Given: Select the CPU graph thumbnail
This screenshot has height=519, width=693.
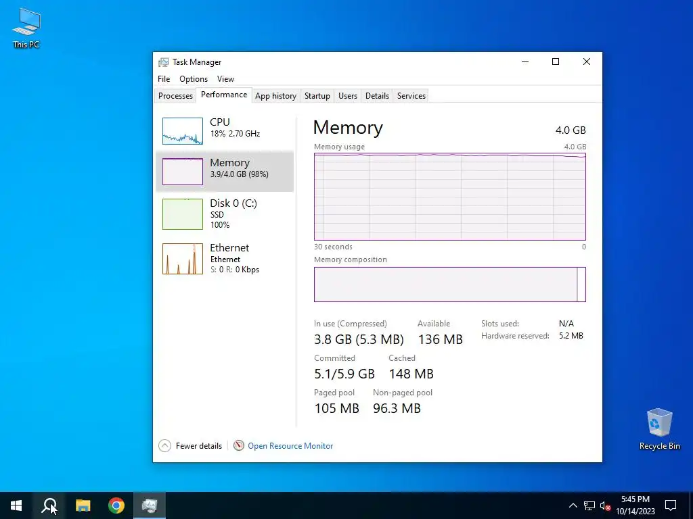Looking at the screenshot, I should (x=183, y=131).
